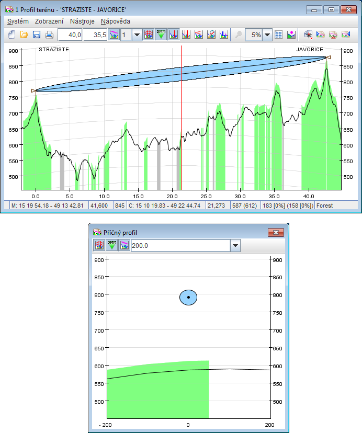Open the Systém menu
This screenshot has height=433, width=362.
tap(18, 21)
